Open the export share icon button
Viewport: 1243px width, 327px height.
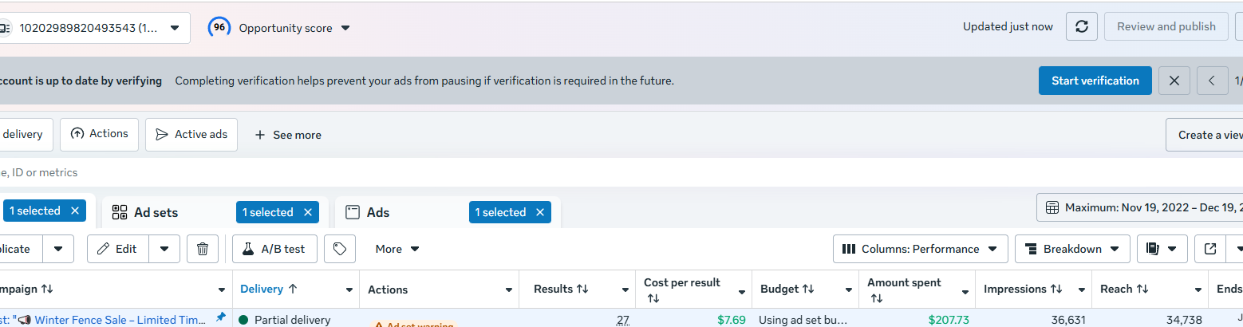1210,249
